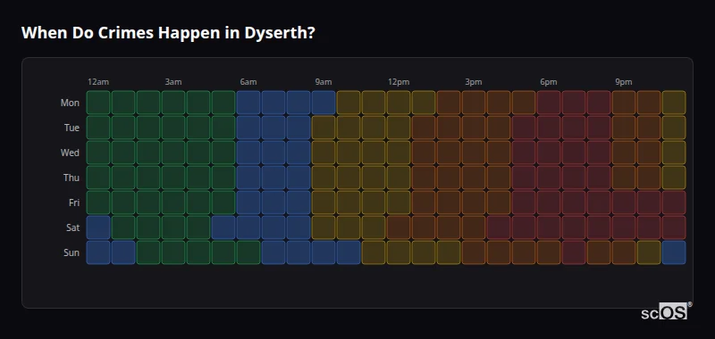Image resolution: width=715 pixels, height=339 pixels.
Task: Click the Thu row label
Action: [71, 178]
